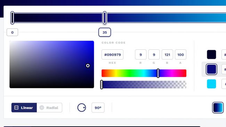Click the Linear icon in toggle
The image size is (226, 127).
pyautogui.click(x=16, y=108)
